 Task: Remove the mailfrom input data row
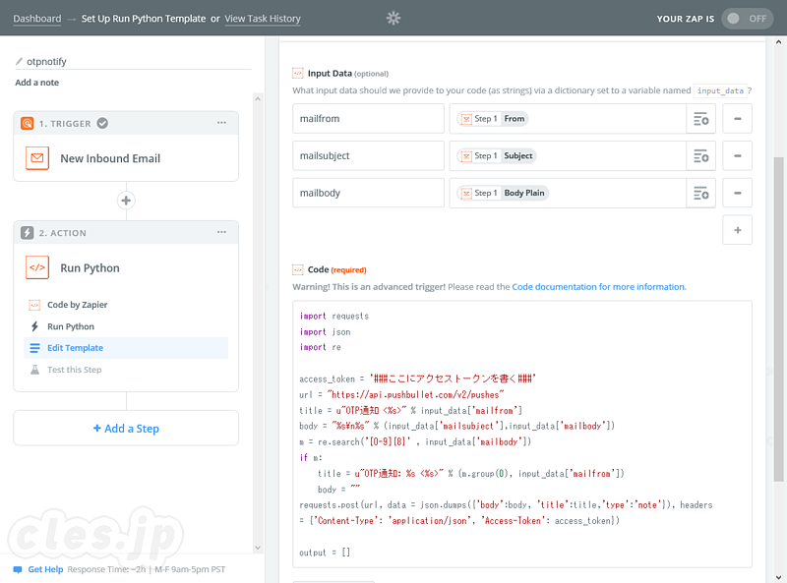(x=737, y=119)
